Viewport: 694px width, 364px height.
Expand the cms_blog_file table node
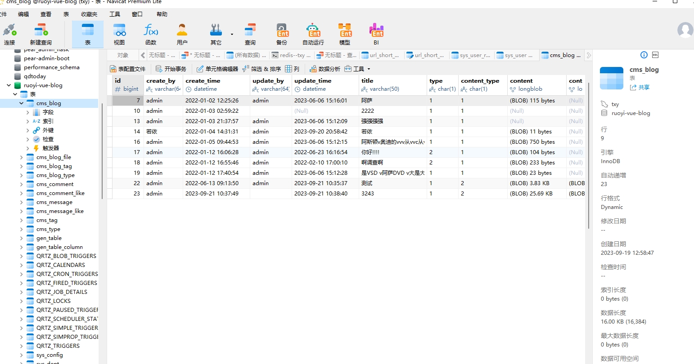pyautogui.click(x=21, y=157)
